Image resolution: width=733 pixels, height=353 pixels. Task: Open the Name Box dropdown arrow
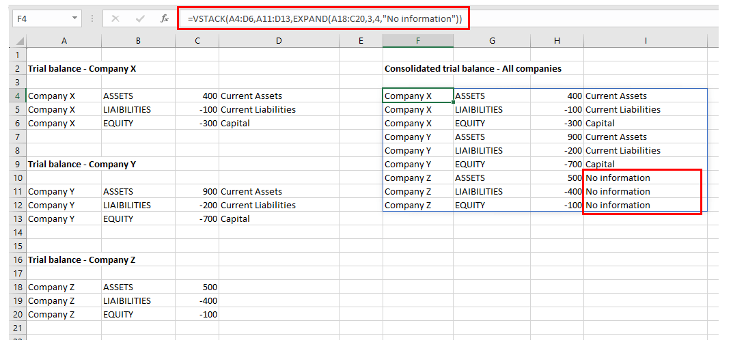(x=74, y=18)
